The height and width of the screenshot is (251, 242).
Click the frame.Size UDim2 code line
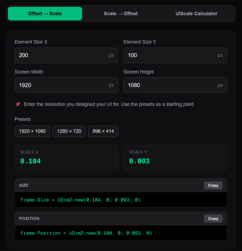point(80,200)
